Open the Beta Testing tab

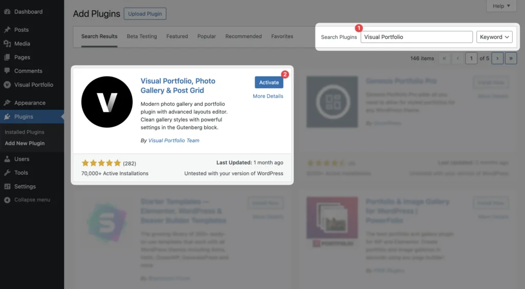click(x=142, y=36)
